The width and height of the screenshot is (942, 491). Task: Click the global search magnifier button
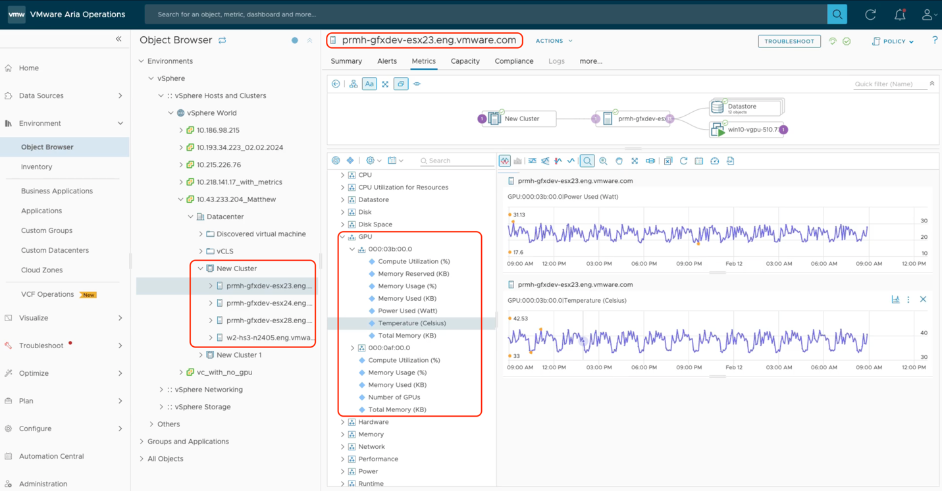coord(837,14)
